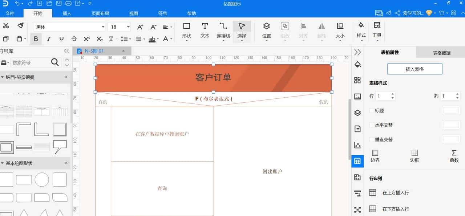465x216 pixels.
Task: Click the search magnifier in the symbol library
Action: [55, 62]
